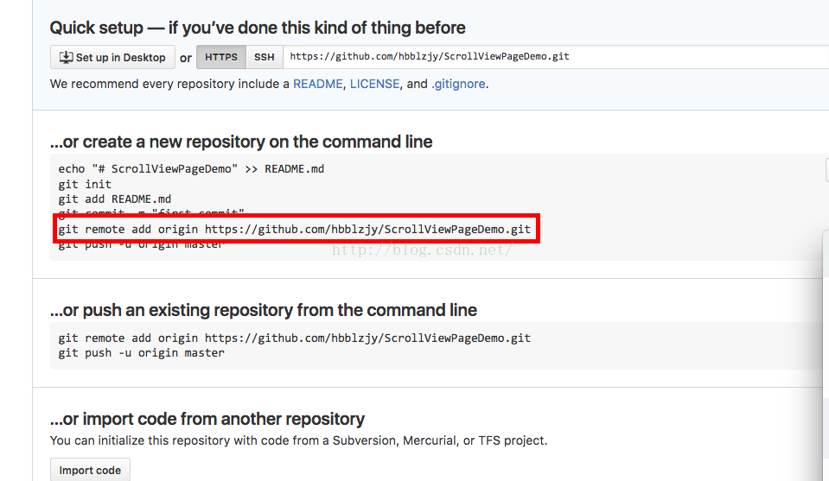829x481 pixels.
Task: Switch the clone URL to SSH
Action: [265, 57]
